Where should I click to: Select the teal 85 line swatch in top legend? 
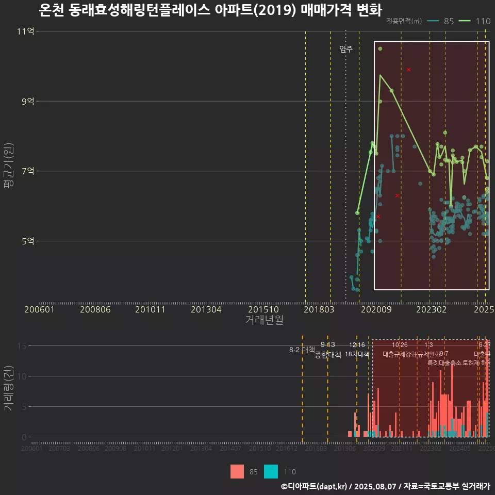pos(433,21)
